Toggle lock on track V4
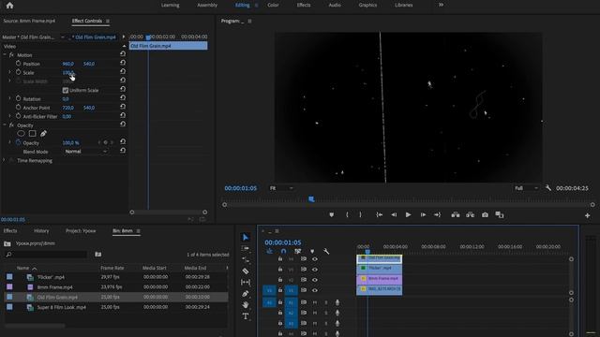Viewport: 600px width, 337px height. [x=280, y=259]
